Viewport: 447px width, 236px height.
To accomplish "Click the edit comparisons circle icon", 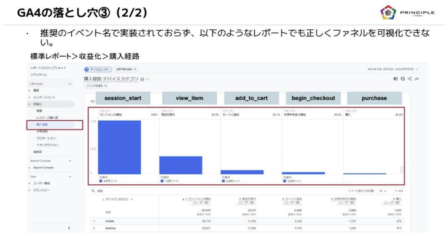I will coord(402,78).
